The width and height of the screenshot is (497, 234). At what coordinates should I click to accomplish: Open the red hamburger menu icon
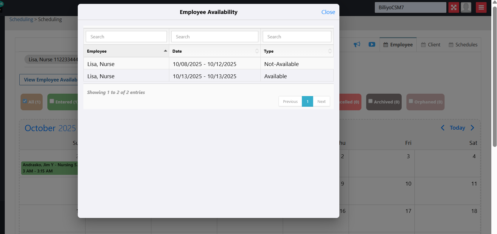point(481,7)
